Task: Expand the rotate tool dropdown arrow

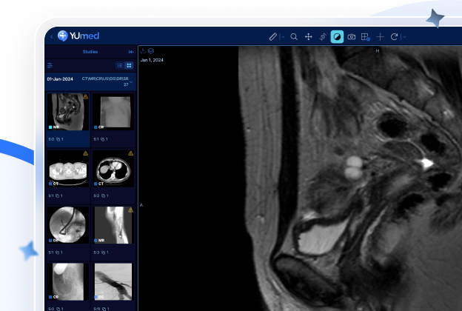Action: pos(404,37)
